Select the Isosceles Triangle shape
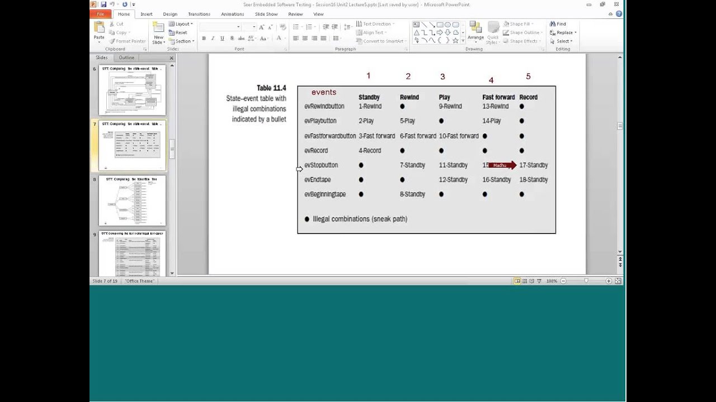Image resolution: width=716 pixels, height=402 pixels. click(417, 32)
